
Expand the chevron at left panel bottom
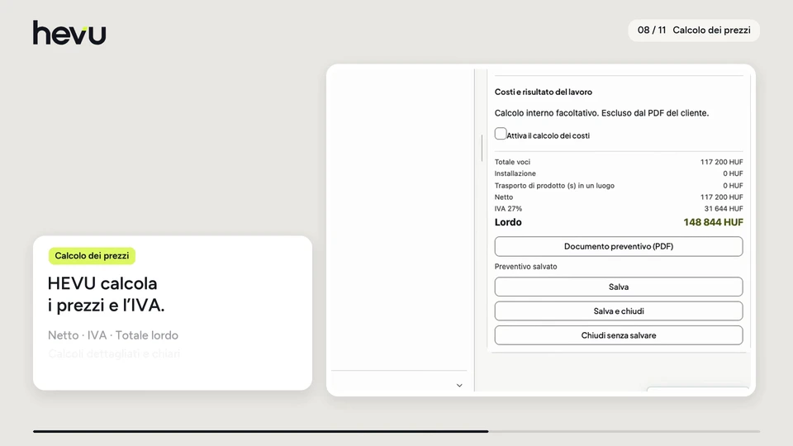pos(459,386)
